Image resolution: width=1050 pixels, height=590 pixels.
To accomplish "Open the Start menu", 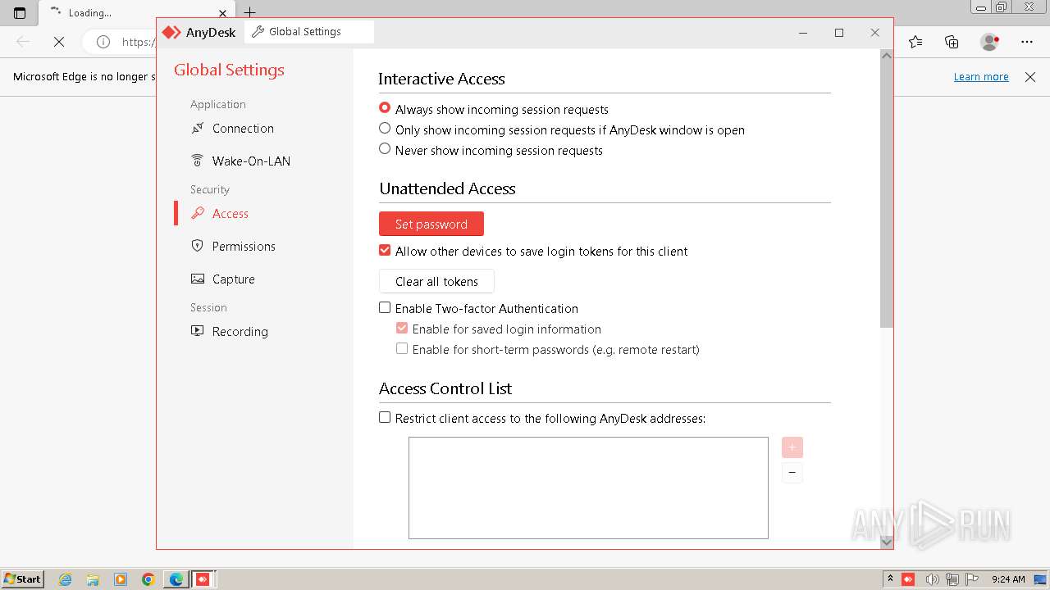I will [23, 579].
